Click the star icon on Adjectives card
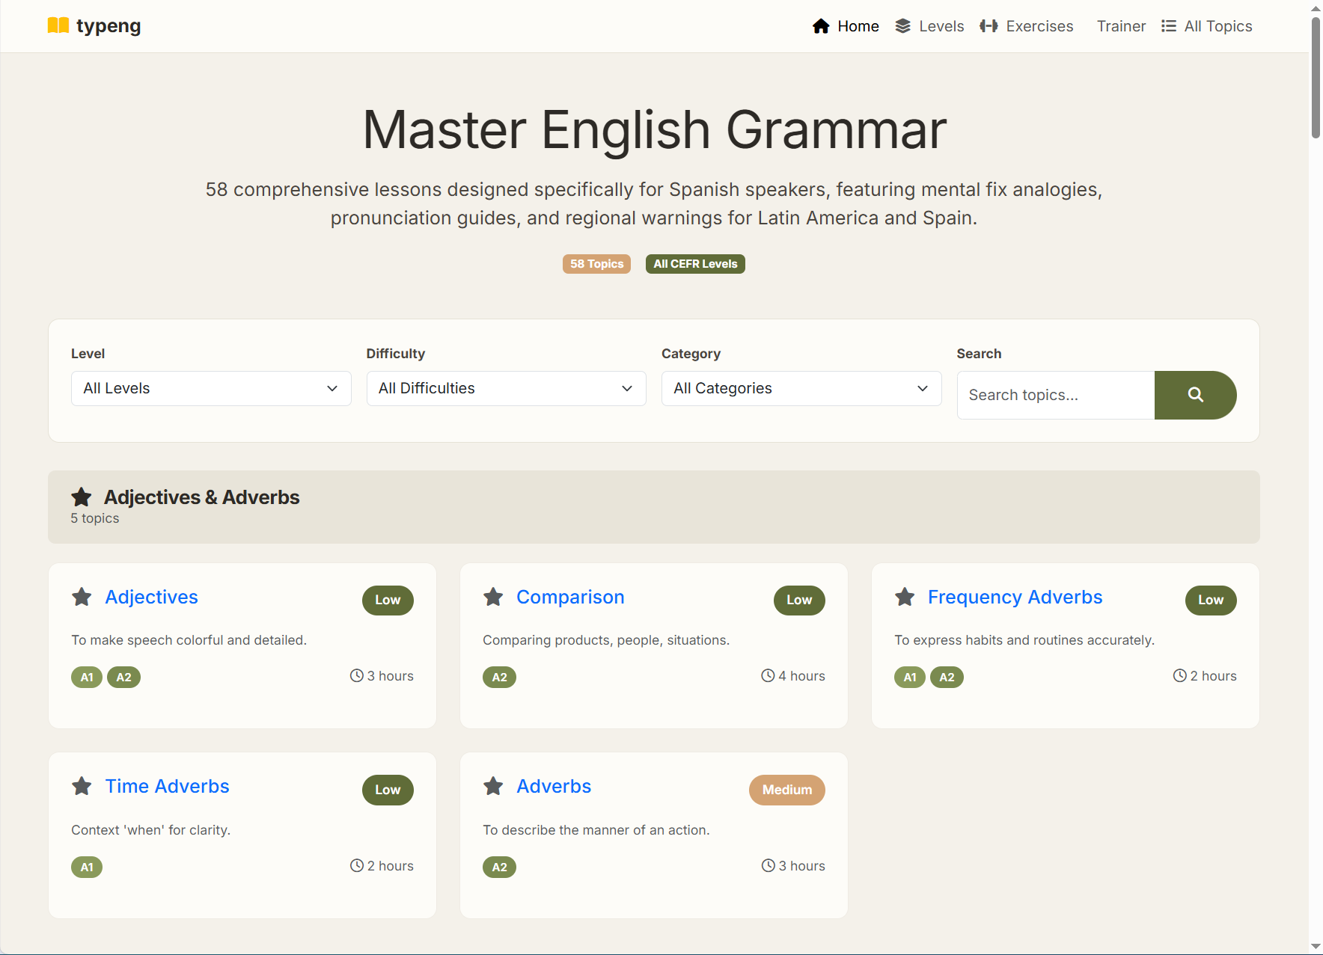The width and height of the screenshot is (1323, 955). click(x=82, y=597)
